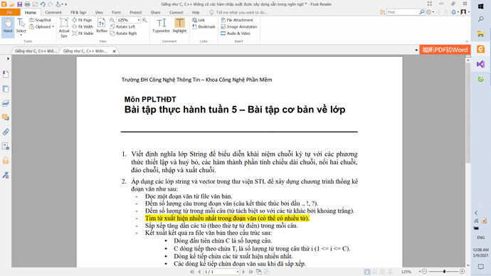
Task: Choose Fit Visible view
Action: click(x=83, y=33)
